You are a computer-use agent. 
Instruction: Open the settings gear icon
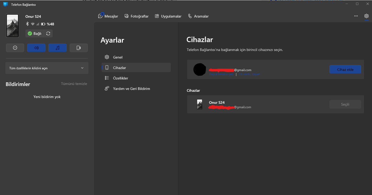[x=366, y=16]
